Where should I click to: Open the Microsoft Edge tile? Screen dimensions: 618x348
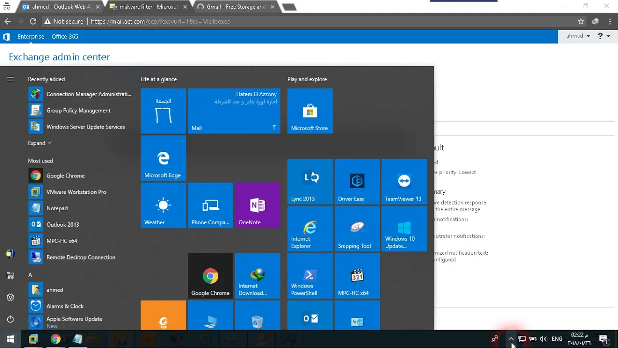pos(163,158)
